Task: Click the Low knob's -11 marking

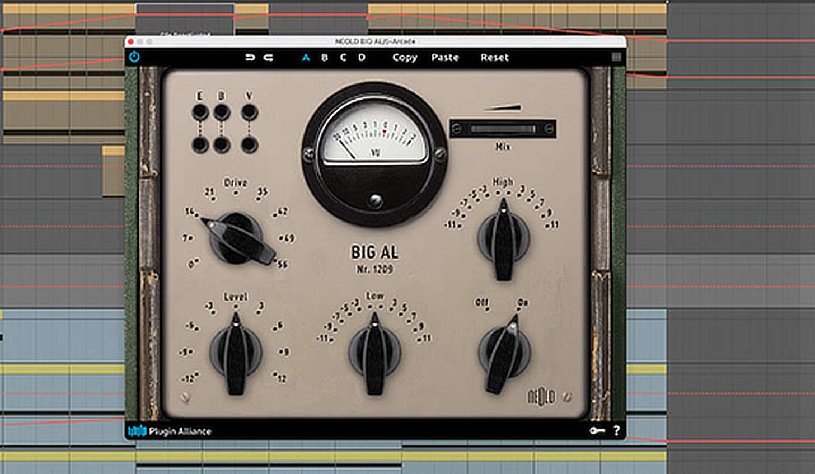Action: 322,338
